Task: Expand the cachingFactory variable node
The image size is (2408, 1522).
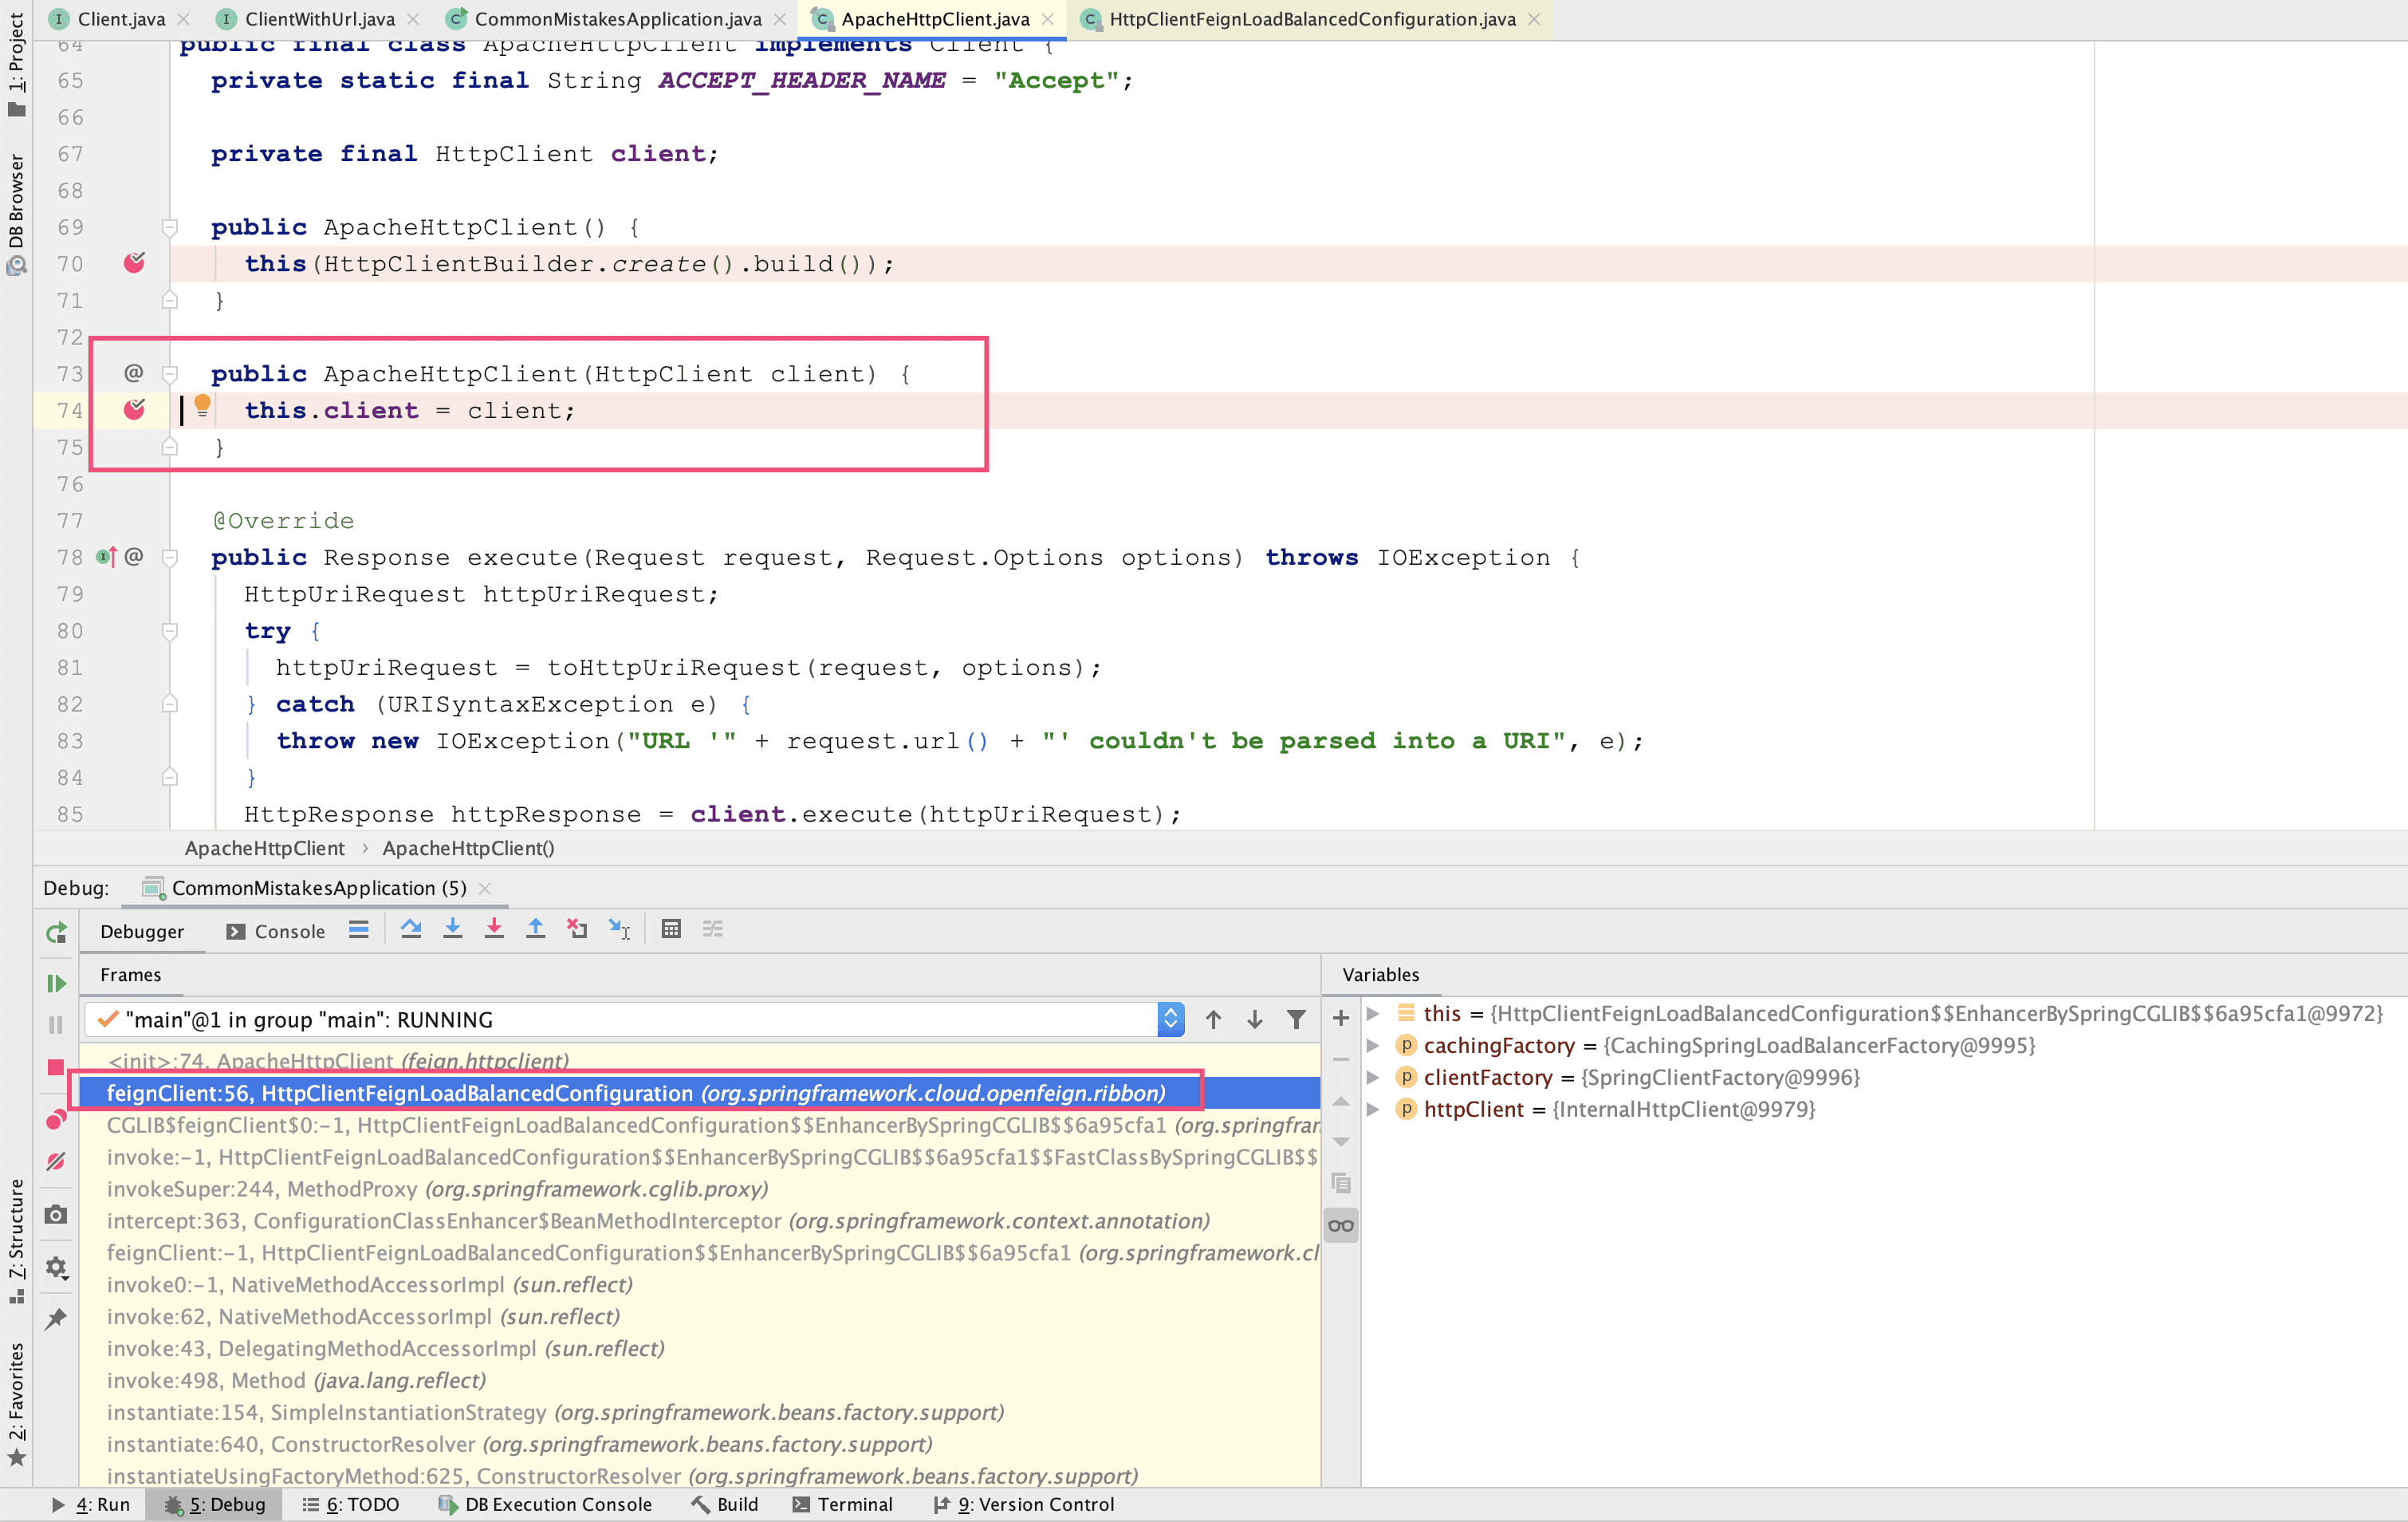Action: click(1373, 1046)
